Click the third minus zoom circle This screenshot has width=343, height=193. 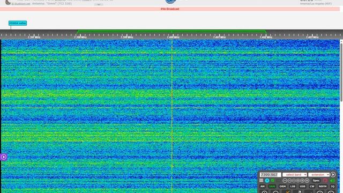[x=294, y=181]
